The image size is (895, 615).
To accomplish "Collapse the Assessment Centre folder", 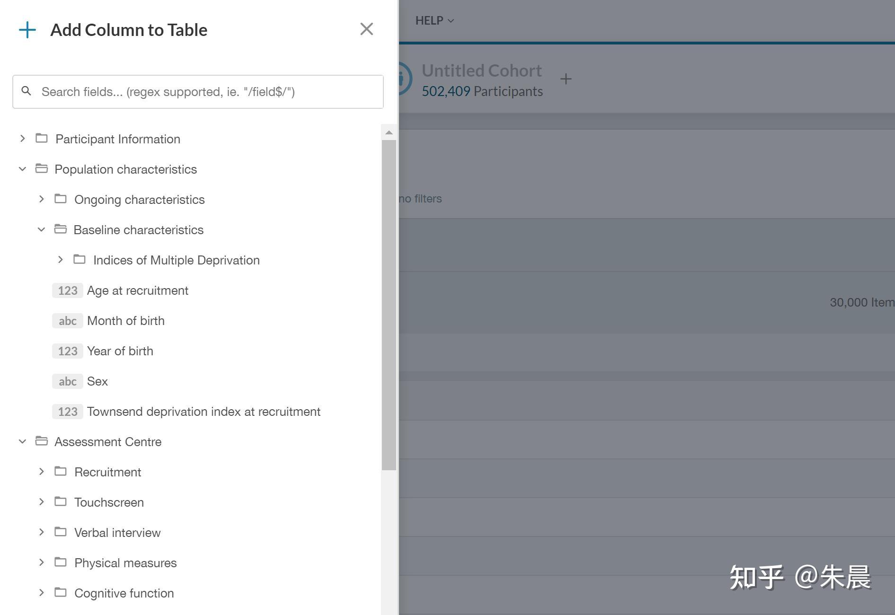I will (22, 441).
